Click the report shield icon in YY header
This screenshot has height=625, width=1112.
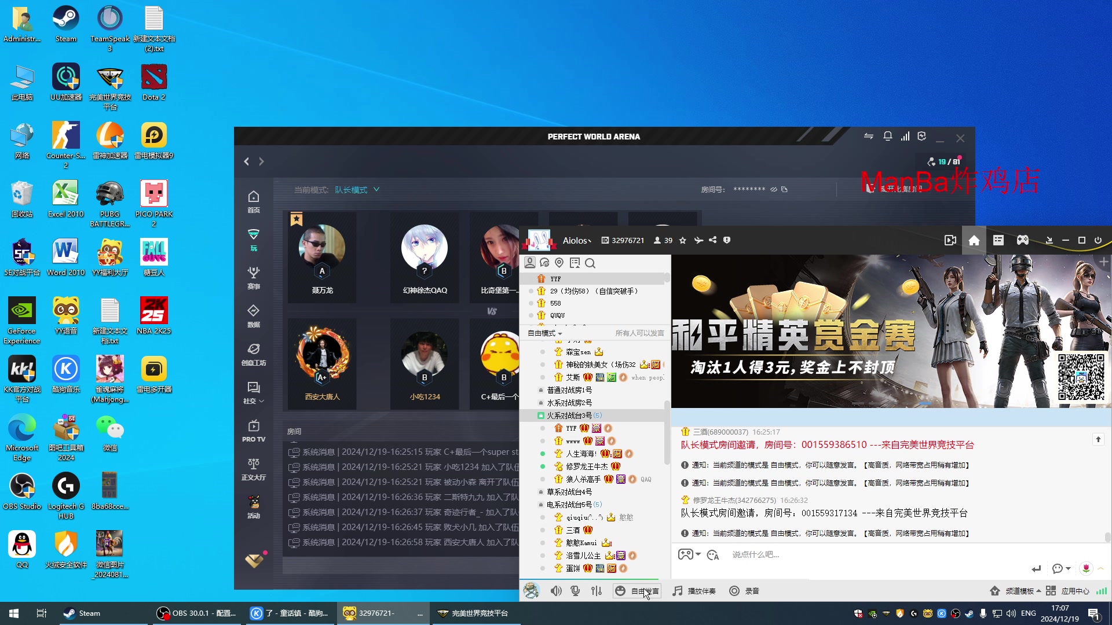pos(727,240)
